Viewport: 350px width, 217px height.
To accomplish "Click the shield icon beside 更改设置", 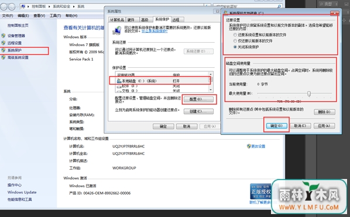I will [249, 146].
